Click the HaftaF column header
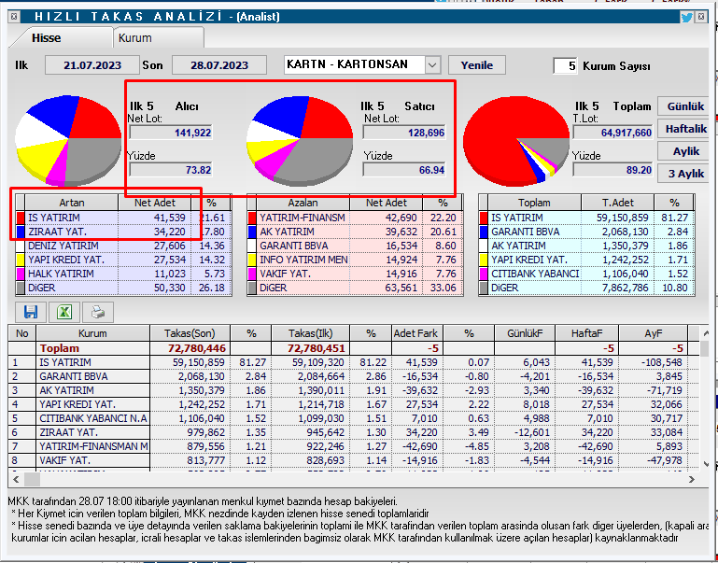718x563 pixels. (586, 333)
